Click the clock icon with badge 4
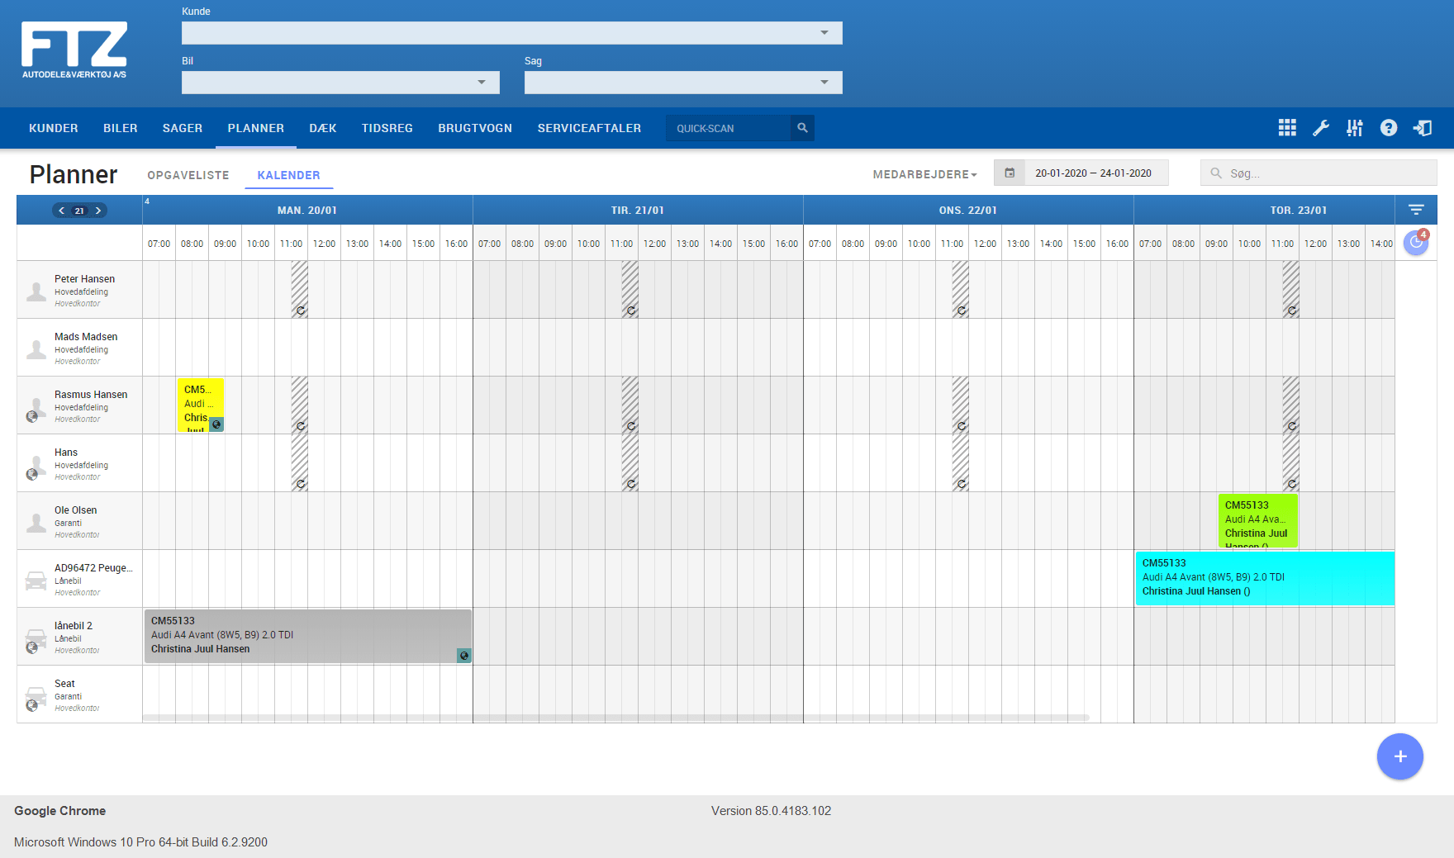Screen dimensions: 1454x858 pyautogui.click(x=1416, y=243)
